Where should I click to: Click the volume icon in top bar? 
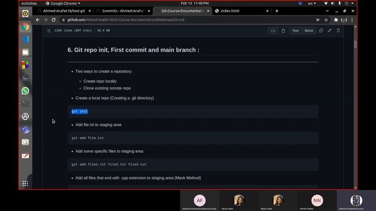[333, 4]
